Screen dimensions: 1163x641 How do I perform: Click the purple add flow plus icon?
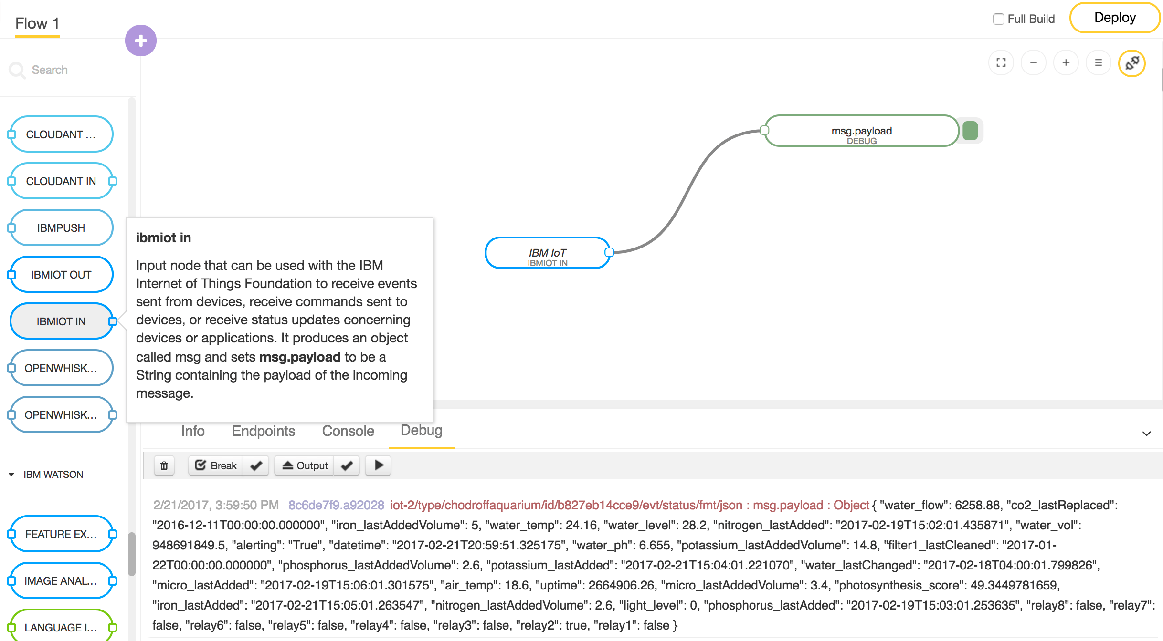tap(140, 41)
